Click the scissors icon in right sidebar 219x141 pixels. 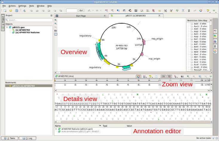point(215,46)
